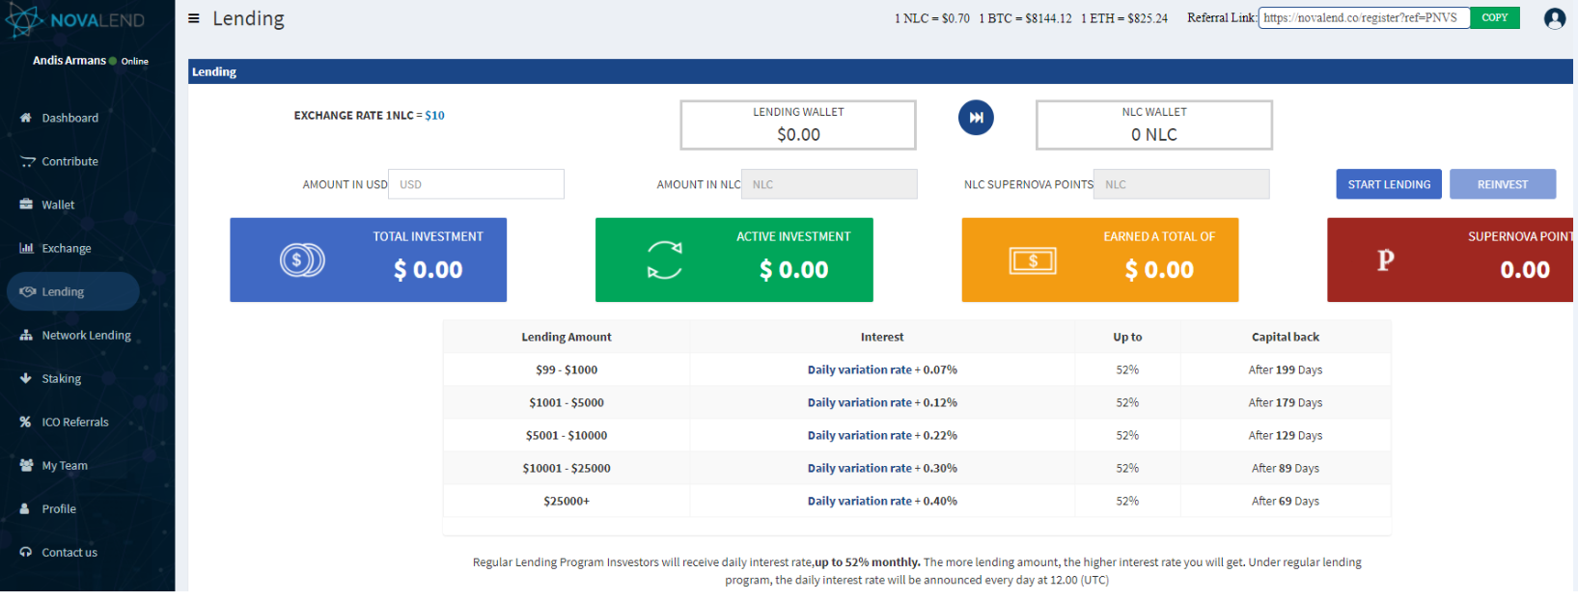The width and height of the screenshot is (1578, 601).
Task: Copy the referral link
Action: [x=1494, y=17]
